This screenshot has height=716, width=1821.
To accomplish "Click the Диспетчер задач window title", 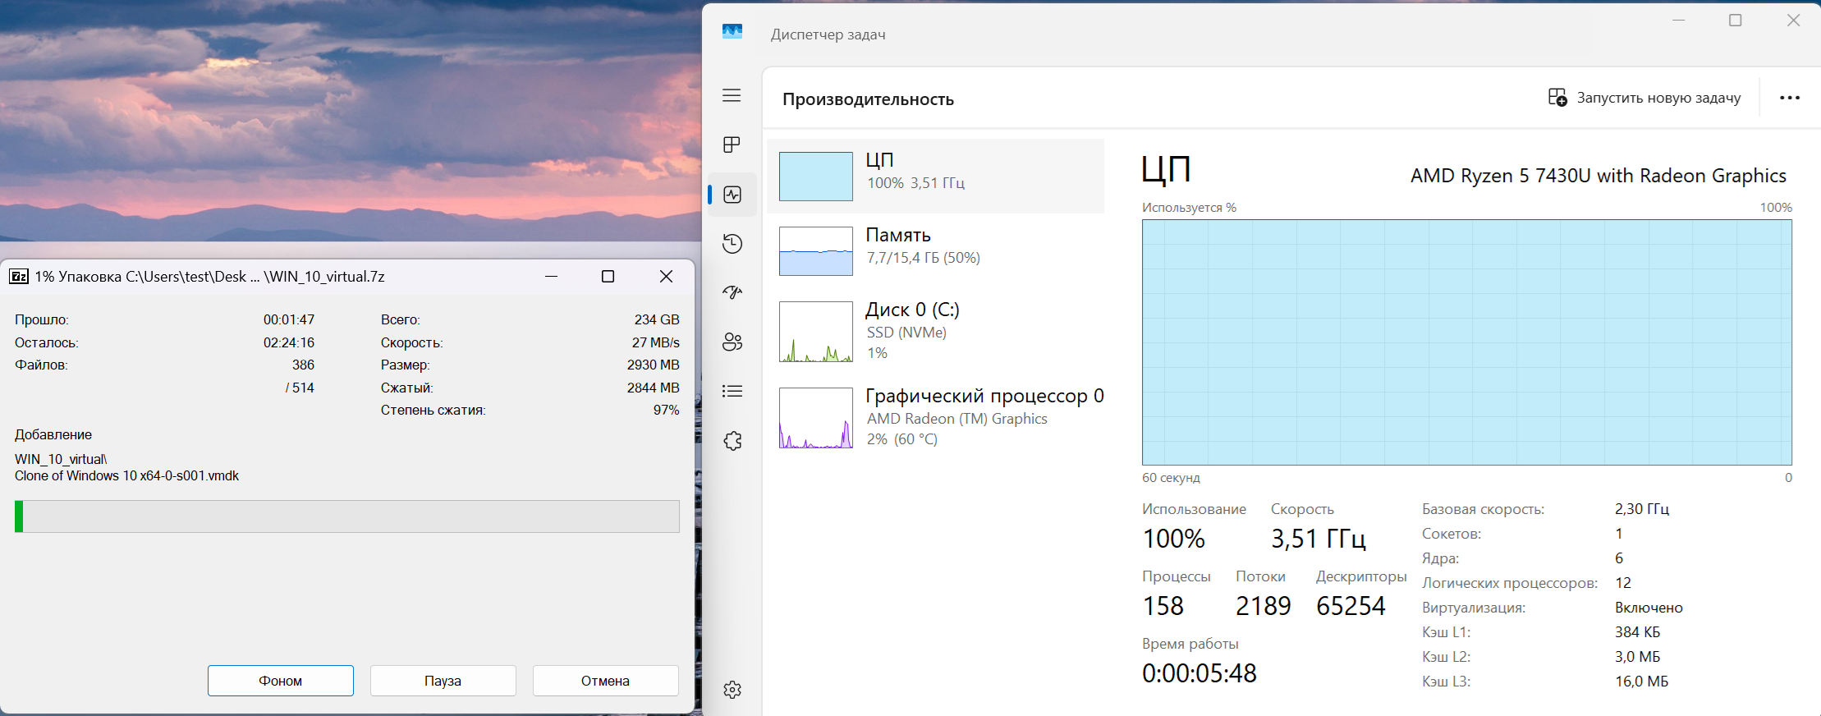I will pyautogui.click(x=828, y=34).
